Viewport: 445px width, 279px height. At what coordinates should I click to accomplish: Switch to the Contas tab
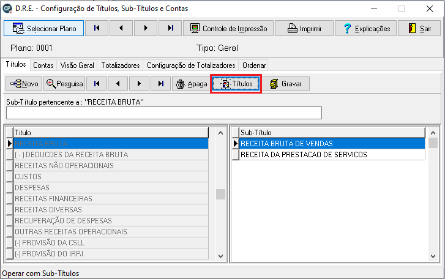point(43,65)
